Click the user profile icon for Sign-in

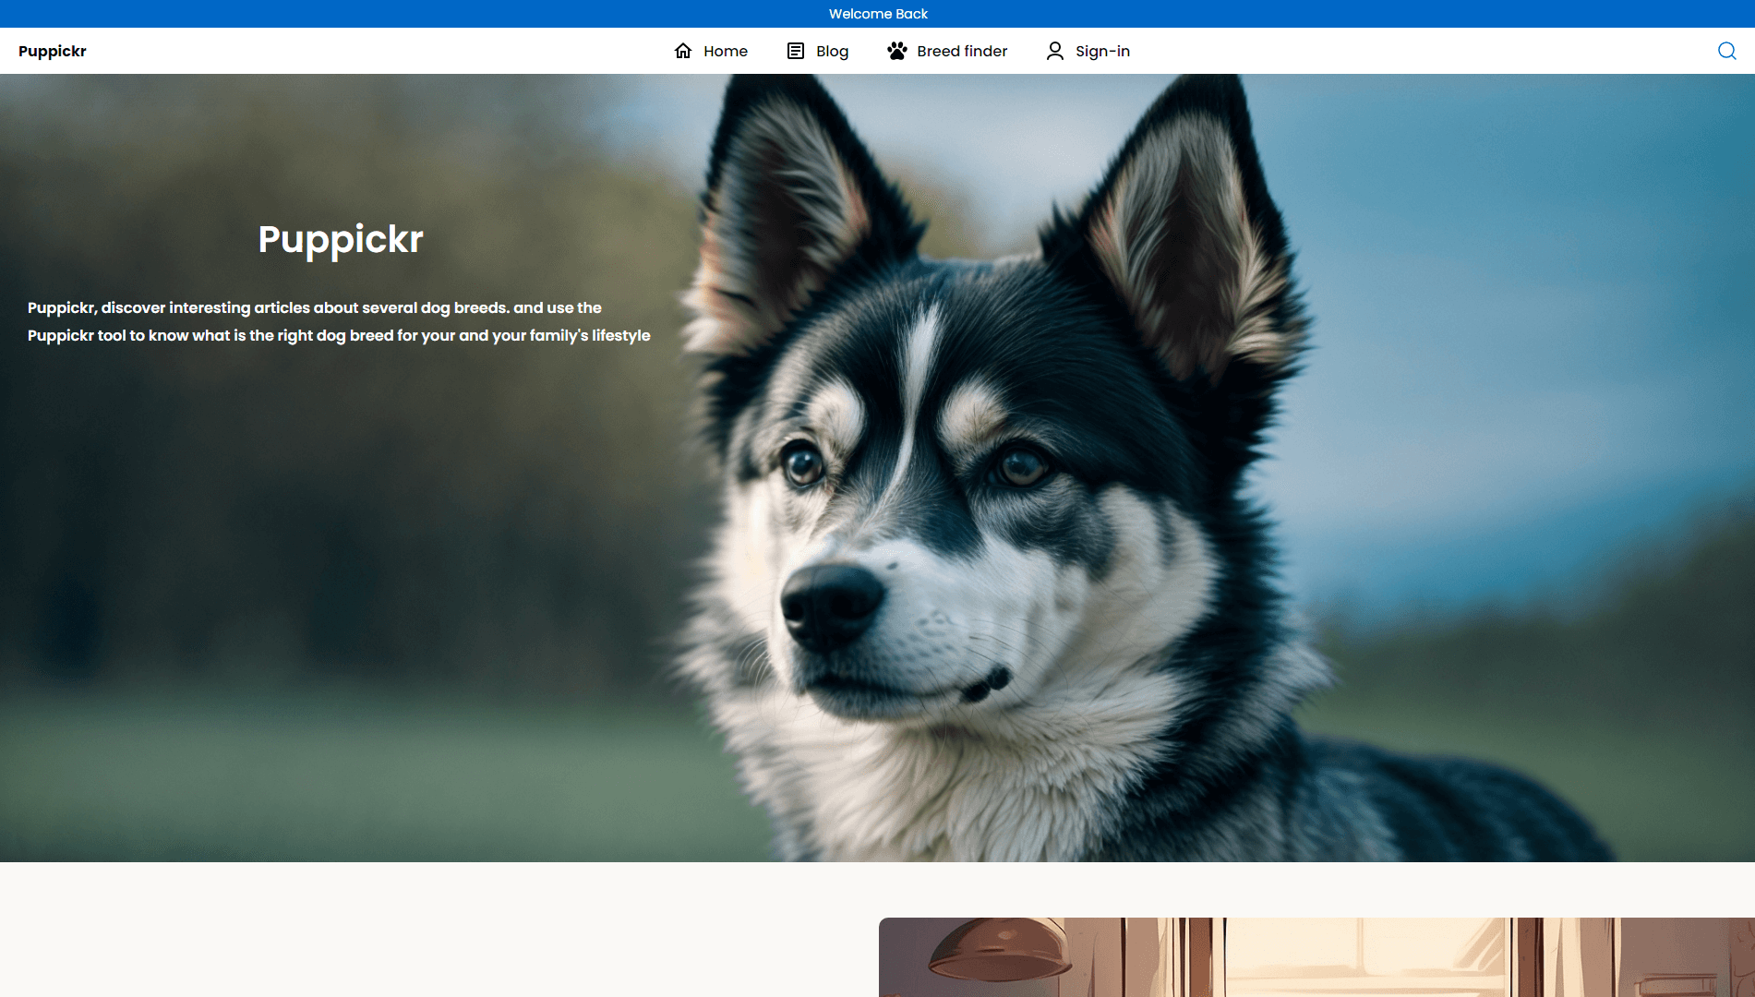1054,51
